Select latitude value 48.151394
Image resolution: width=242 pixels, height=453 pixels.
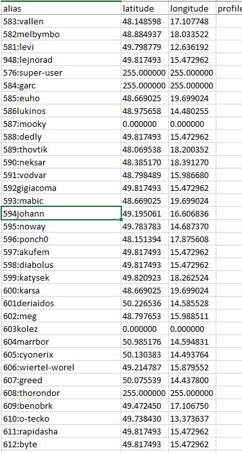(x=144, y=239)
